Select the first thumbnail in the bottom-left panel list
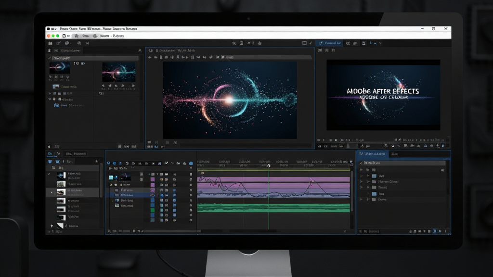Screen dimensions: 493x277 tap(61, 175)
